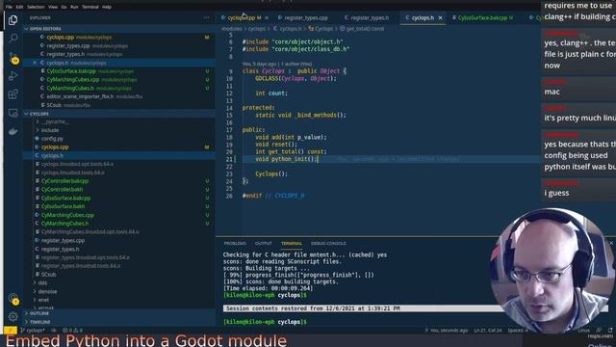The width and height of the screenshot is (616, 347).
Task: Expand the enet folder
Action: coord(43,300)
